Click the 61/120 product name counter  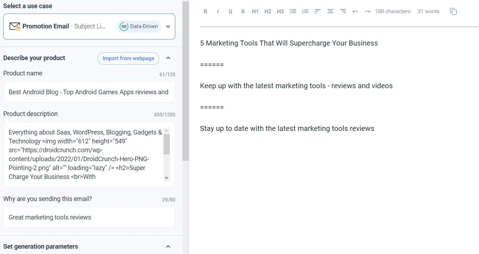pyautogui.click(x=167, y=74)
